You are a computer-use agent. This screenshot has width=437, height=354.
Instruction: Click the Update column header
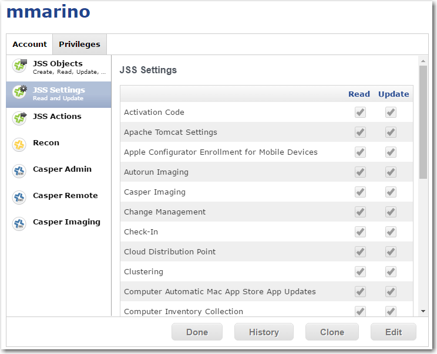394,94
